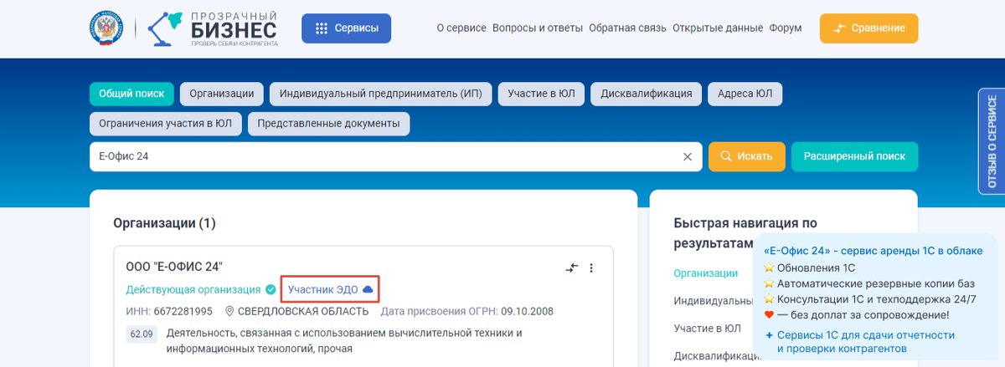The width and height of the screenshot is (1005, 367).
Task: Jump to Организации in quick navigation
Action: (705, 273)
